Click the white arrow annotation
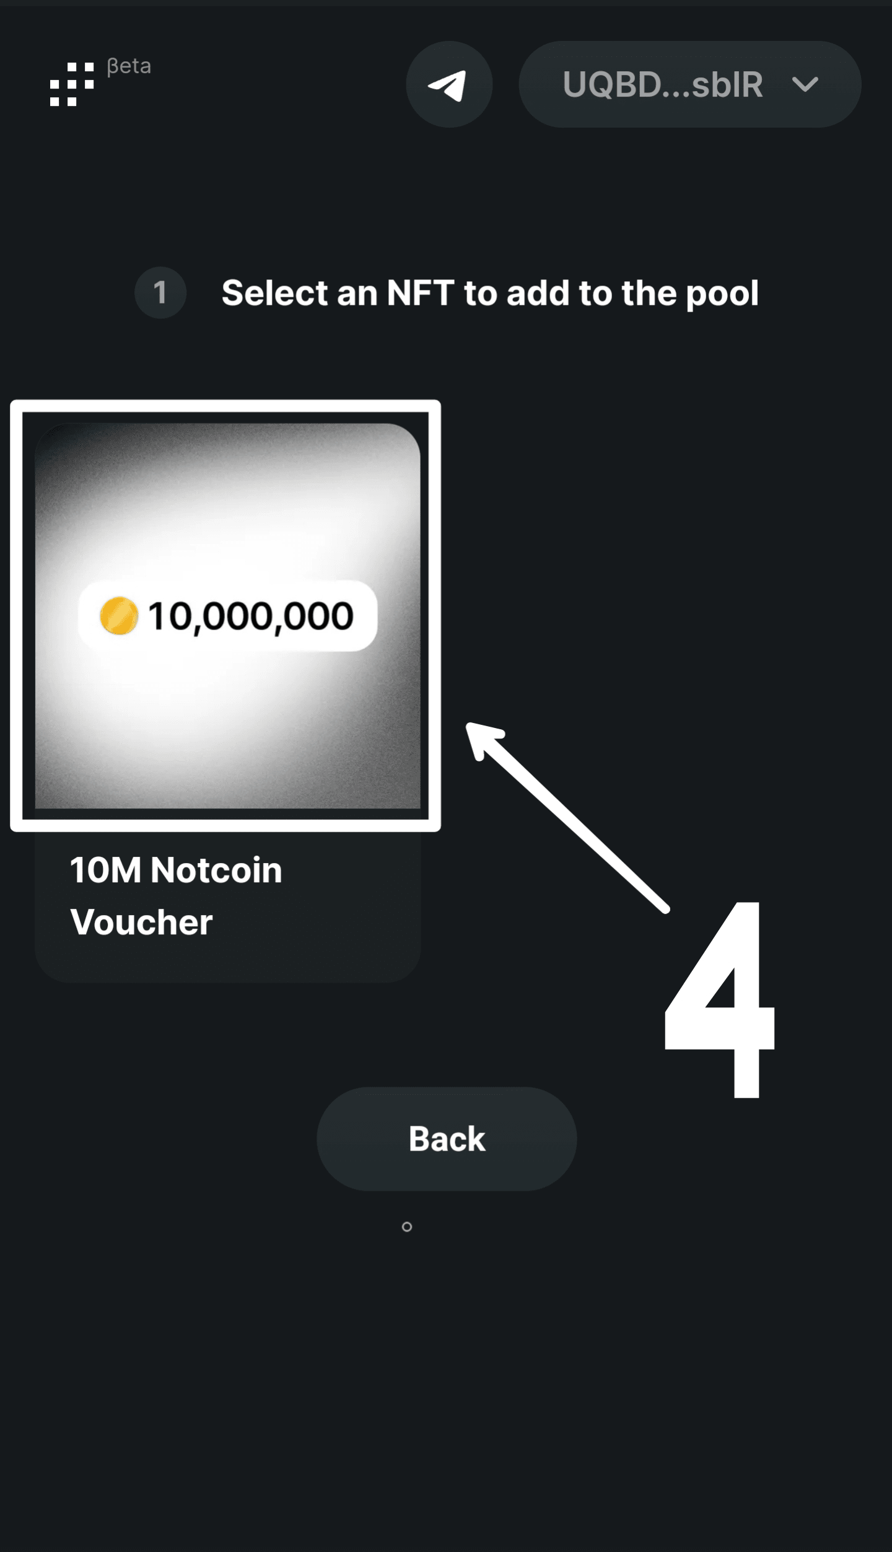892x1552 pixels. coord(566,817)
